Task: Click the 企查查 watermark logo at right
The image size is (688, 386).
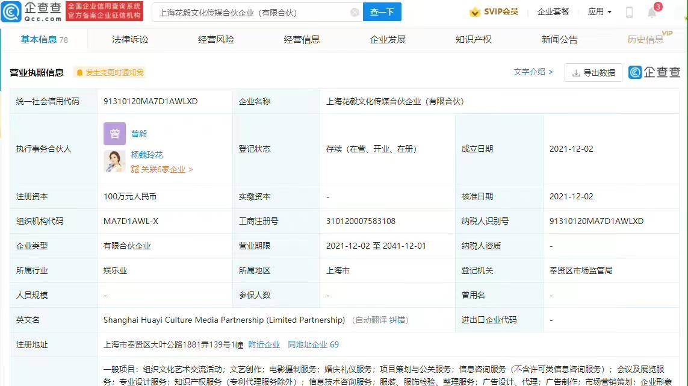Action: click(654, 72)
